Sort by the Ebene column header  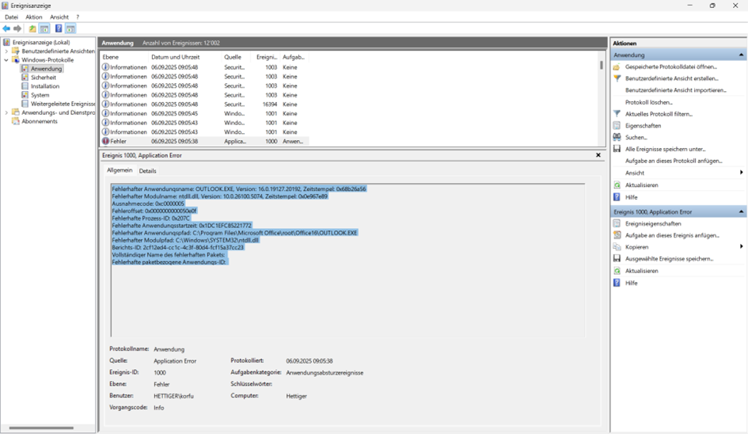click(x=124, y=57)
